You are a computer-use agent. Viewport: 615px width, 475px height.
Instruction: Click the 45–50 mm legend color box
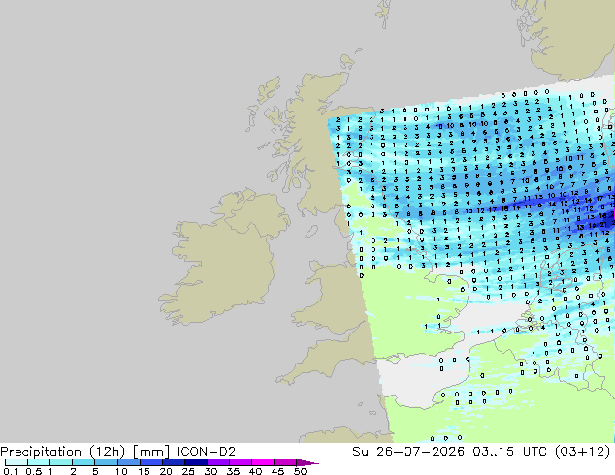pos(285,462)
